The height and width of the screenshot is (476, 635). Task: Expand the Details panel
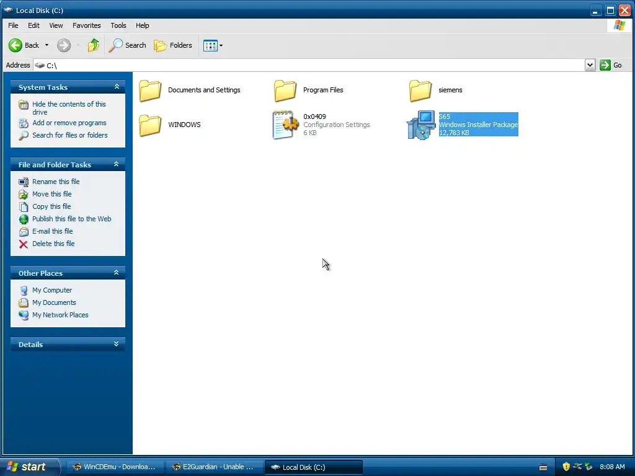(116, 344)
